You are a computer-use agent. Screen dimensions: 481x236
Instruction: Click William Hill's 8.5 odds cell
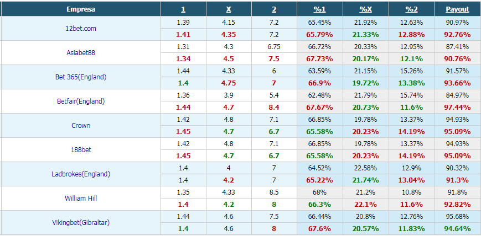(274, 192)
